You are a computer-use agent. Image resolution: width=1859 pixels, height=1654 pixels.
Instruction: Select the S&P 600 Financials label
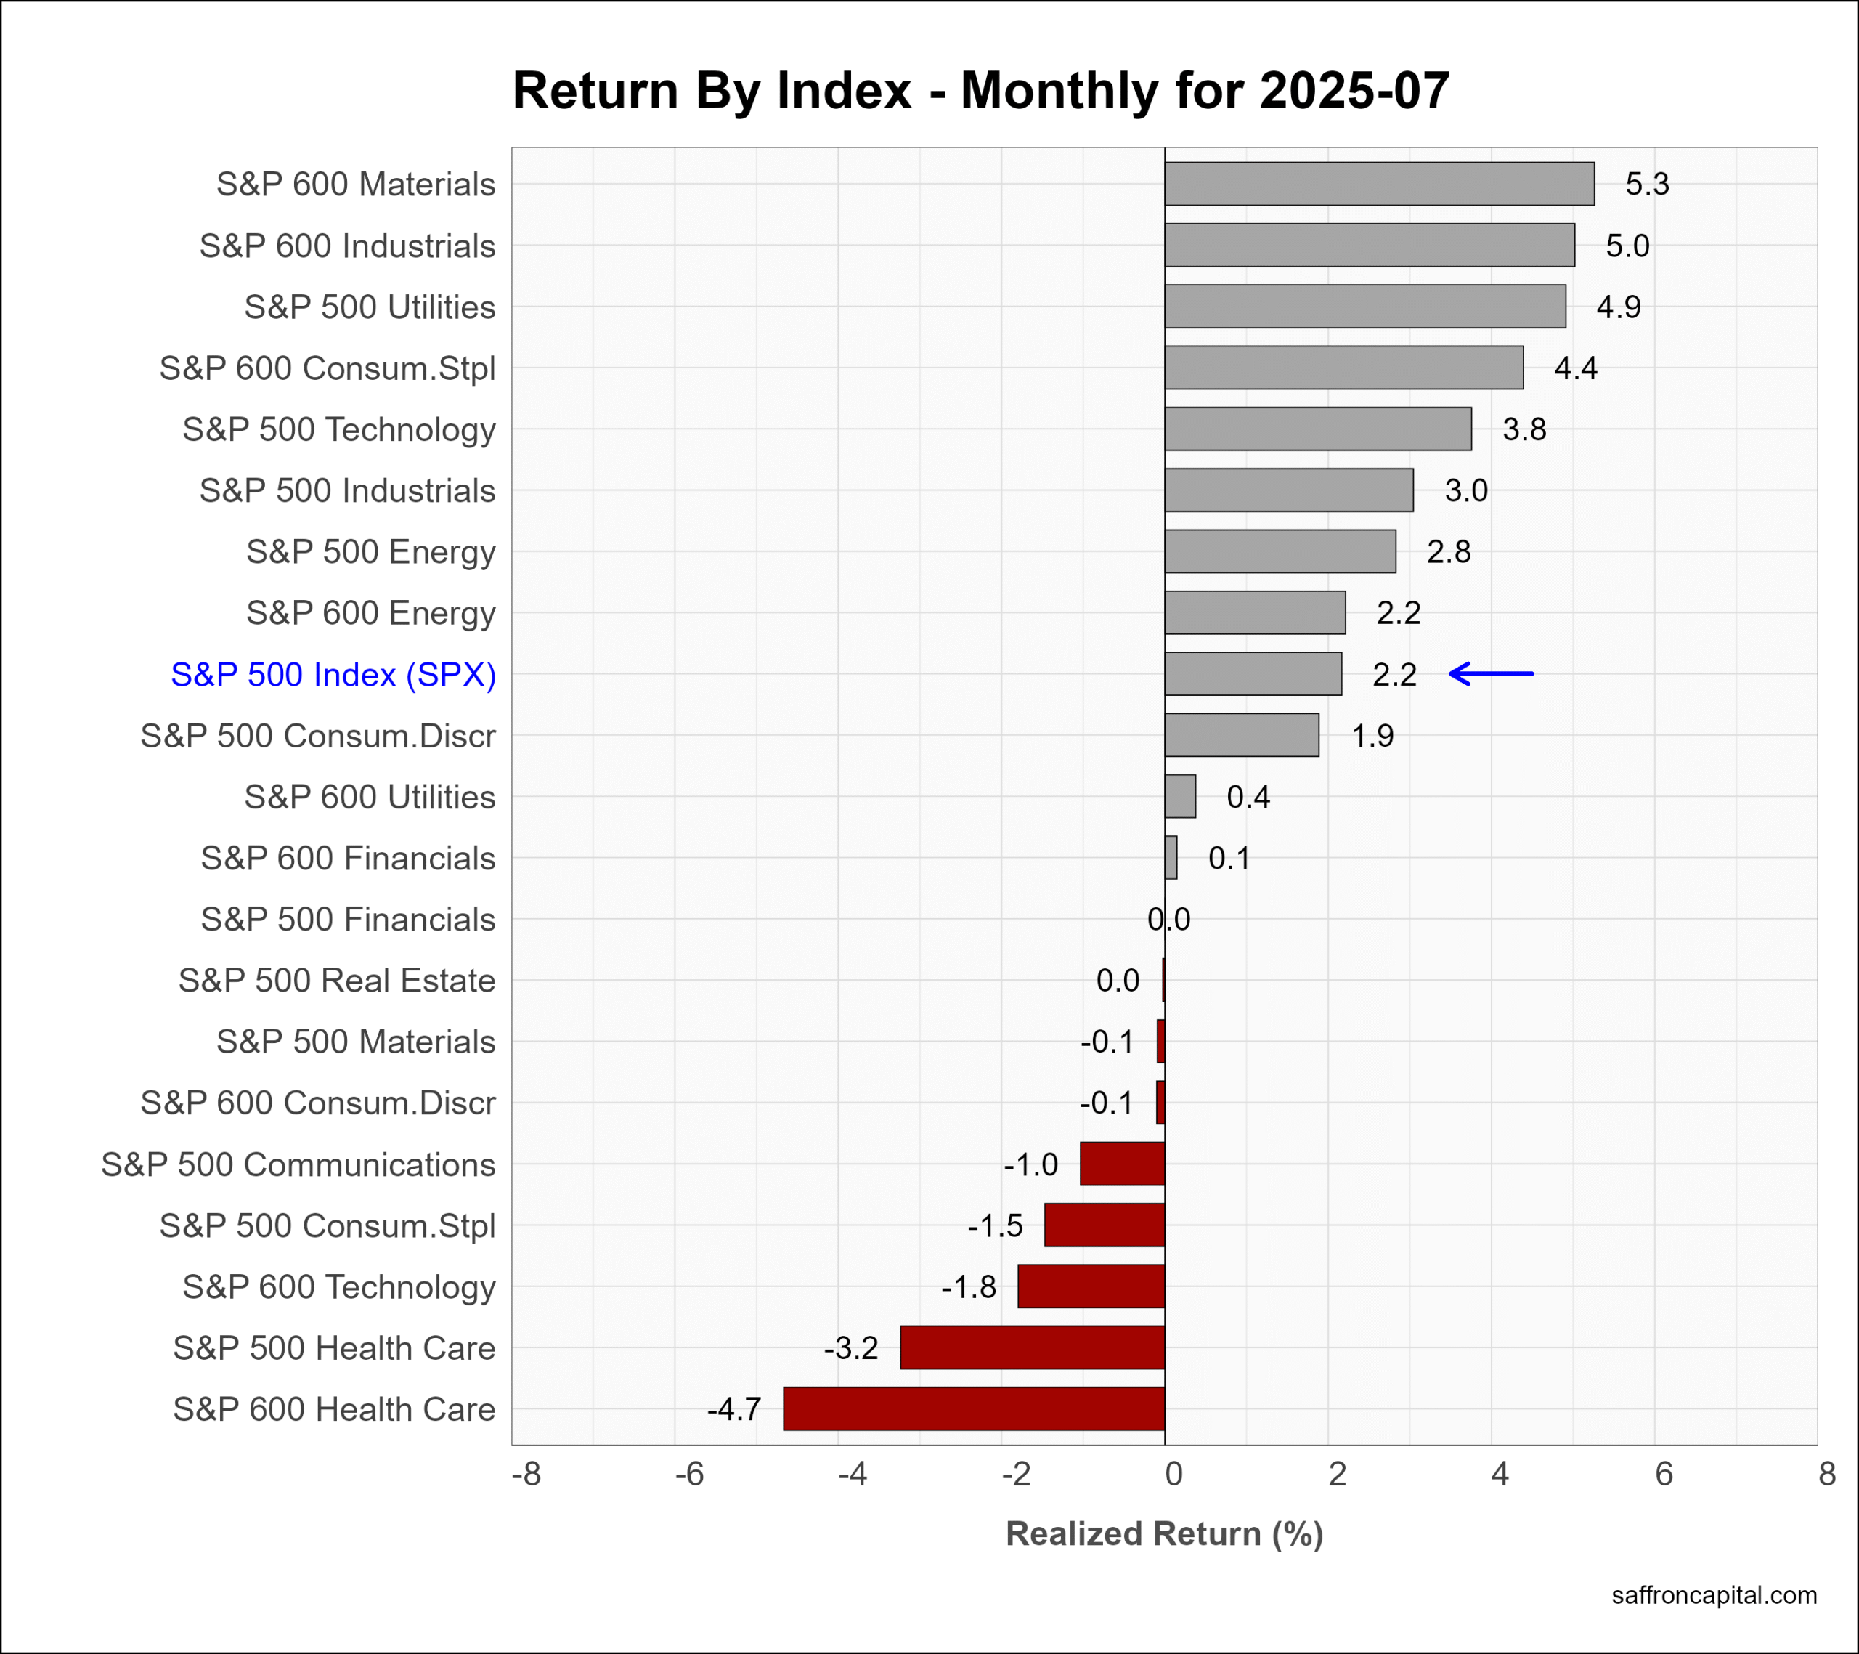349,859
